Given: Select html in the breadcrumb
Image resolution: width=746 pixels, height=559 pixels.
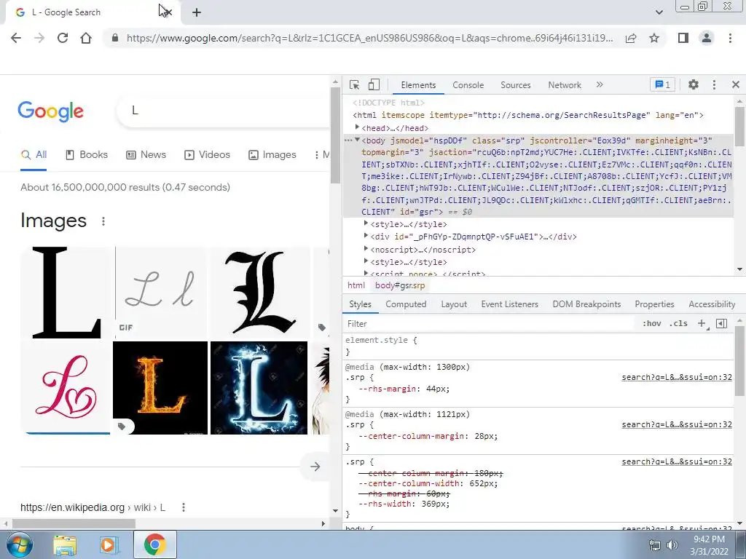Looking at the screenshot, I should [x=356, y=285].
